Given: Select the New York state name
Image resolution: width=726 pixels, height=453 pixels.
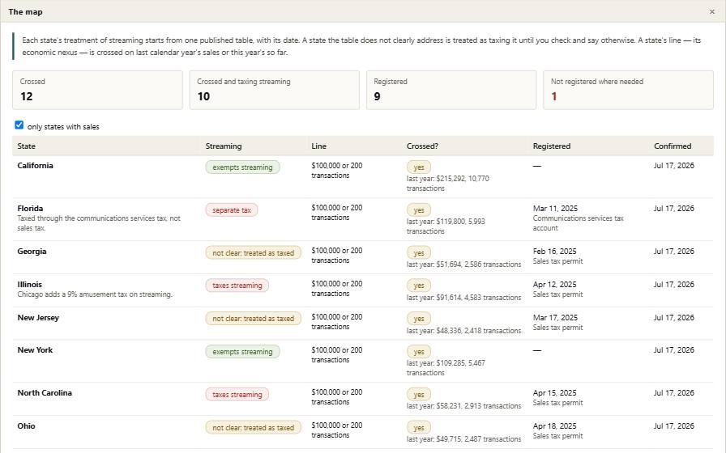Looking at the screenshot, I should tap(35, 350).
